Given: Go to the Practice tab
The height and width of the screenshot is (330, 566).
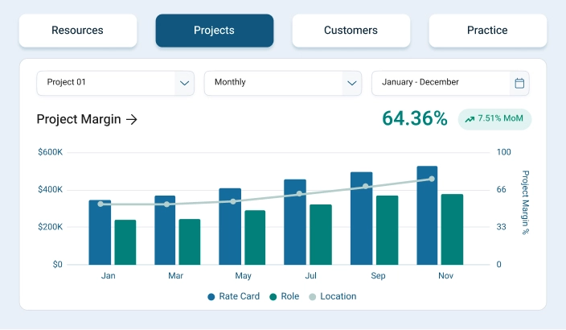Looking at the screenshot, I should tap(488, 31).
